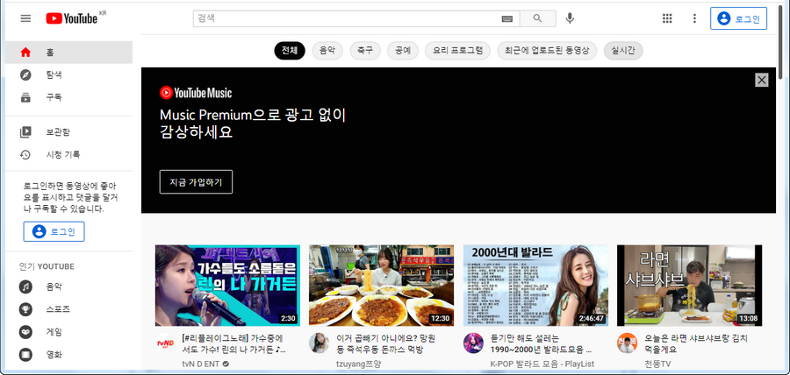
Task: Open 영화 in the sidebar
Action: tap(69, 354)
